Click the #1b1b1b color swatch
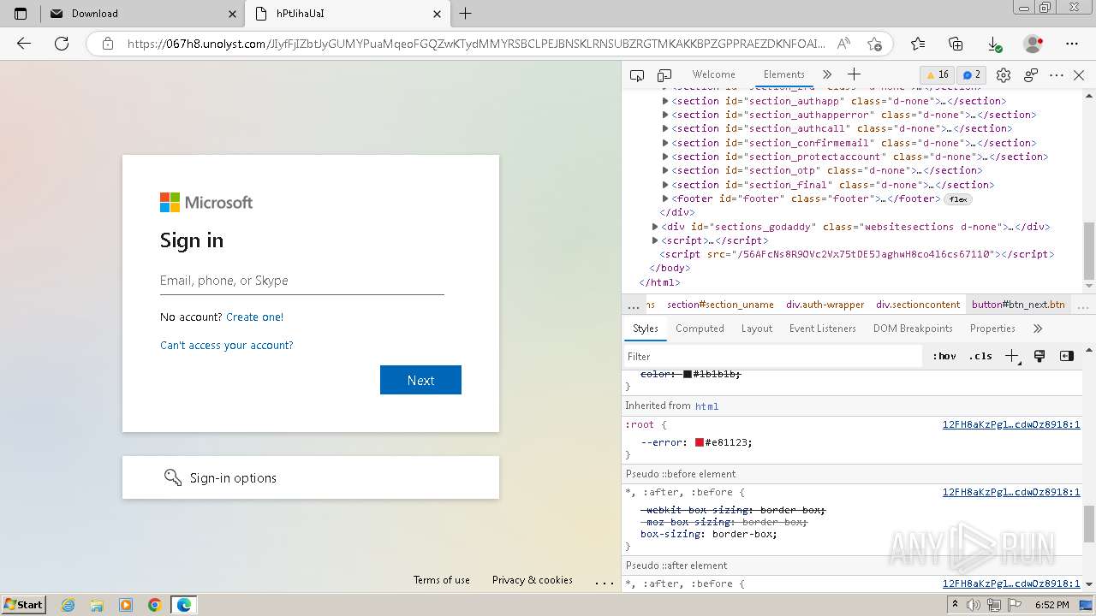The image size is (1096, 616). (688, 374)
